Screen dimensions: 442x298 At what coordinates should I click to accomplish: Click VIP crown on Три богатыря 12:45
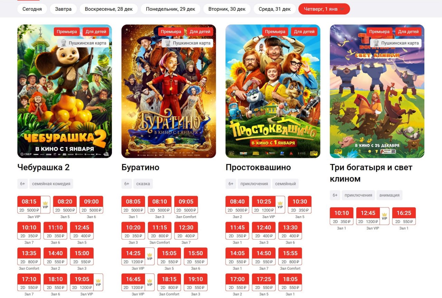[x=384, y=214]
